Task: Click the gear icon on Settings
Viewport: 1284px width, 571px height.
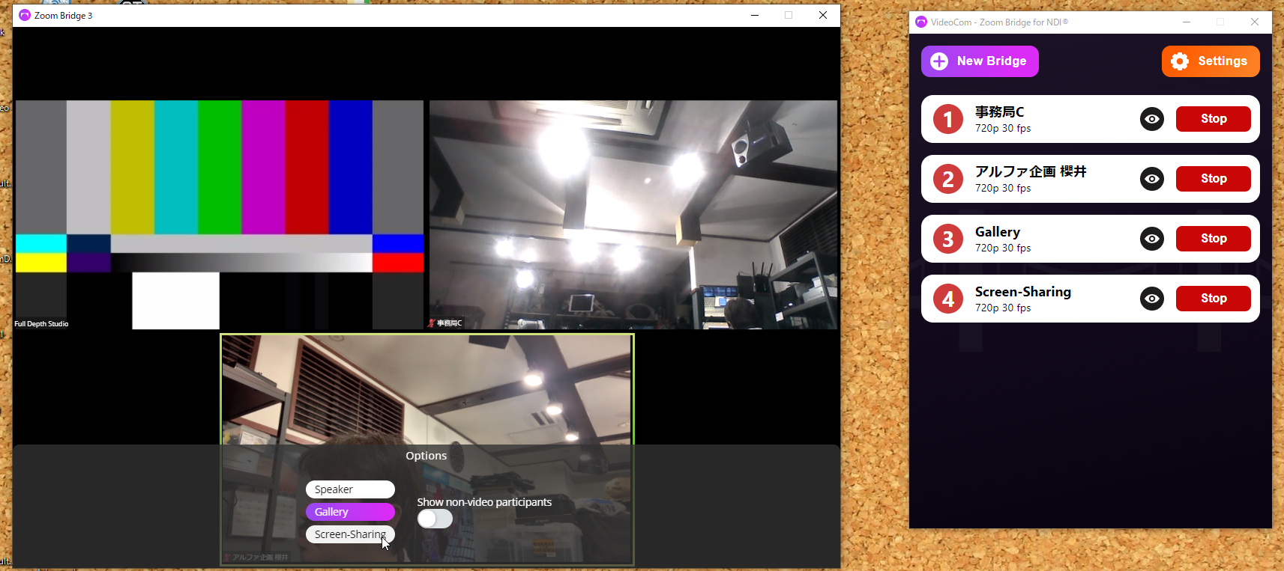Action: point(1180,61)
